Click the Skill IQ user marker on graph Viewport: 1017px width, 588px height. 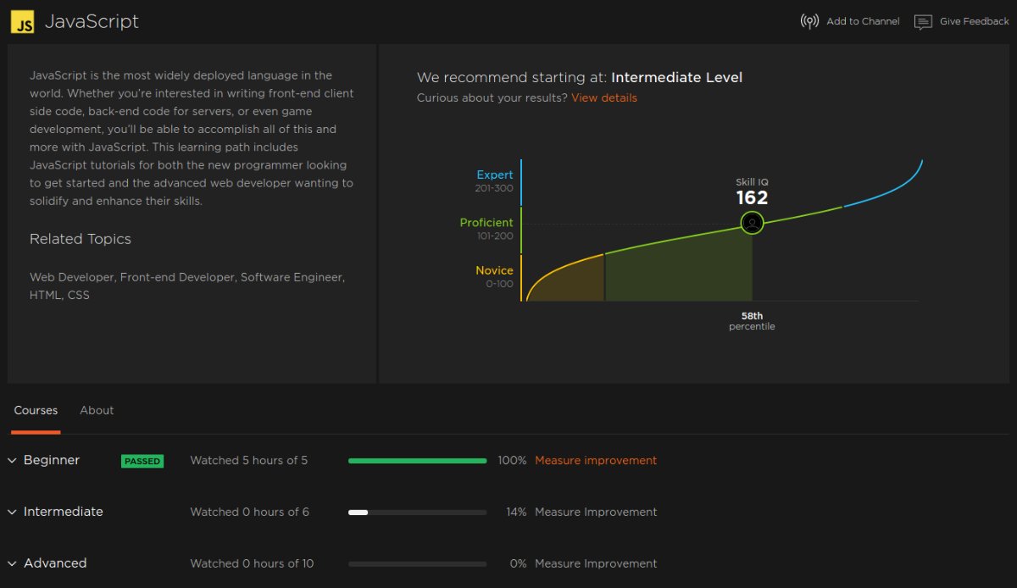(752, 223)
